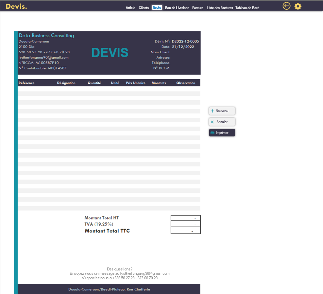Click N° Contribuable: MP014587 text
The height and width of the screenshot is (294, 323).
point(42,68)
